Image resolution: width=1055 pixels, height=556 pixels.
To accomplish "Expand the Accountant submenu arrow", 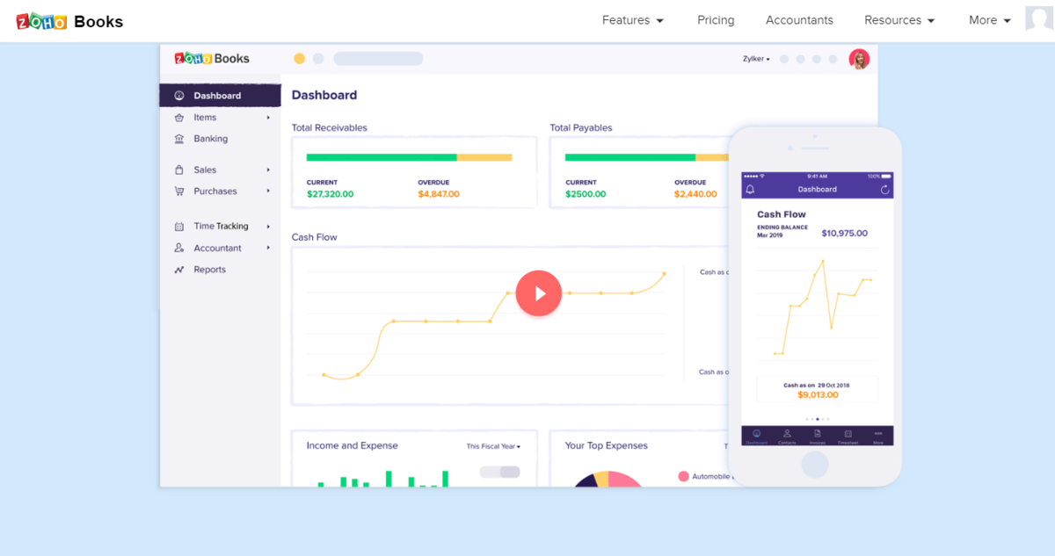I will click(268, 249).
